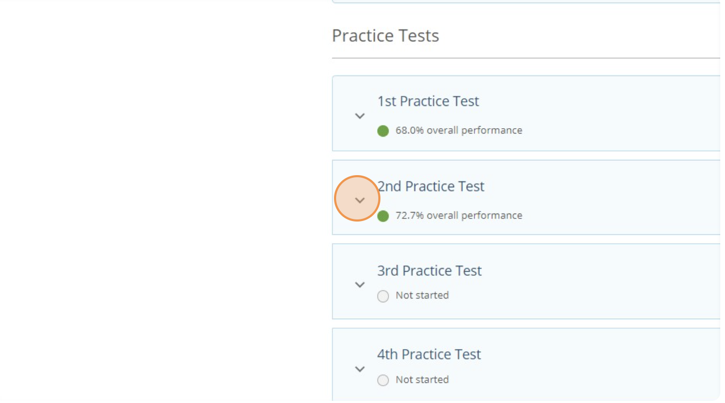Open the 2nd Practice Test title
Image resolution: width=725 pixels, height=403 pixels.
click(x=431, y=186)
